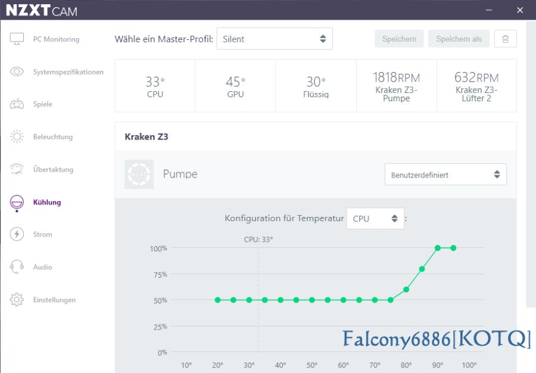536x373 pixels.
Task: Click the curve point at 35° temperature
Action: click(x=265, y=300)
